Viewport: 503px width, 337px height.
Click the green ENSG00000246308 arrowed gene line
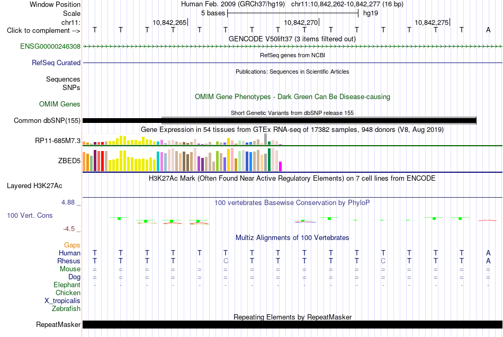click(292, 47)
